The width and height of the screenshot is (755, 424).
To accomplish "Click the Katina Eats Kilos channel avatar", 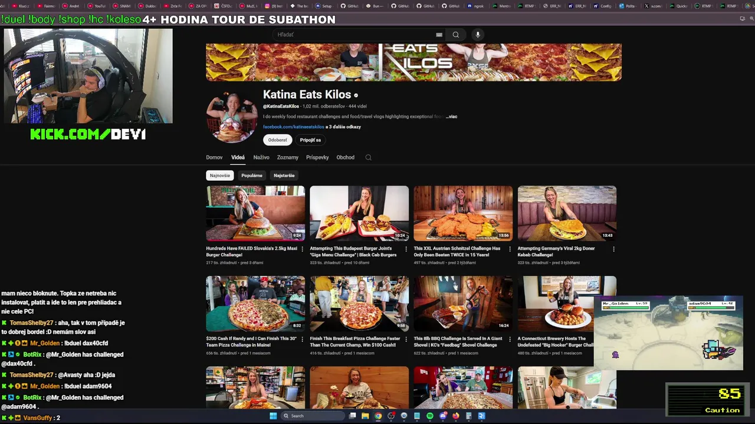I will pyautogui.click(x=232, y=117).
